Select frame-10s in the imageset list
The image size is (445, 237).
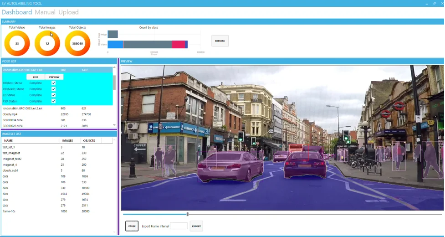[x=10, y=211]
